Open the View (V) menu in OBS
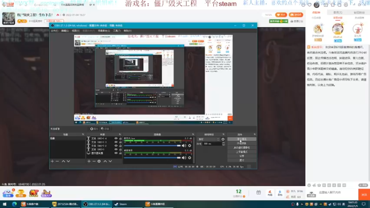This screenshot has width=370, height=208. pos(75,31)
